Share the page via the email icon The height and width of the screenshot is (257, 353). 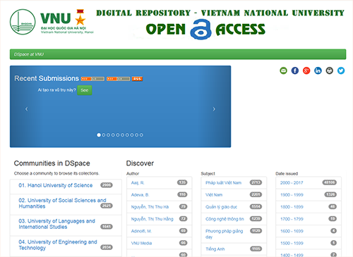point(283,70)
